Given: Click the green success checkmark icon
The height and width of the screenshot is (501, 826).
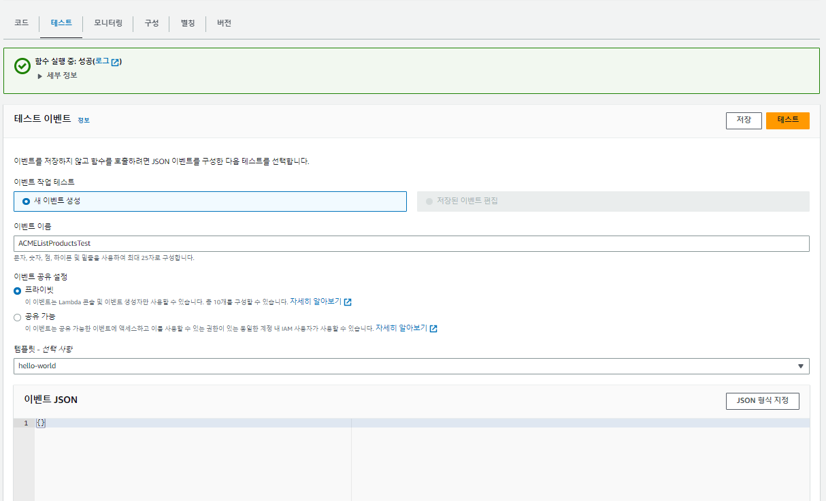Looking at the screenshot, I should coord(22,65).
